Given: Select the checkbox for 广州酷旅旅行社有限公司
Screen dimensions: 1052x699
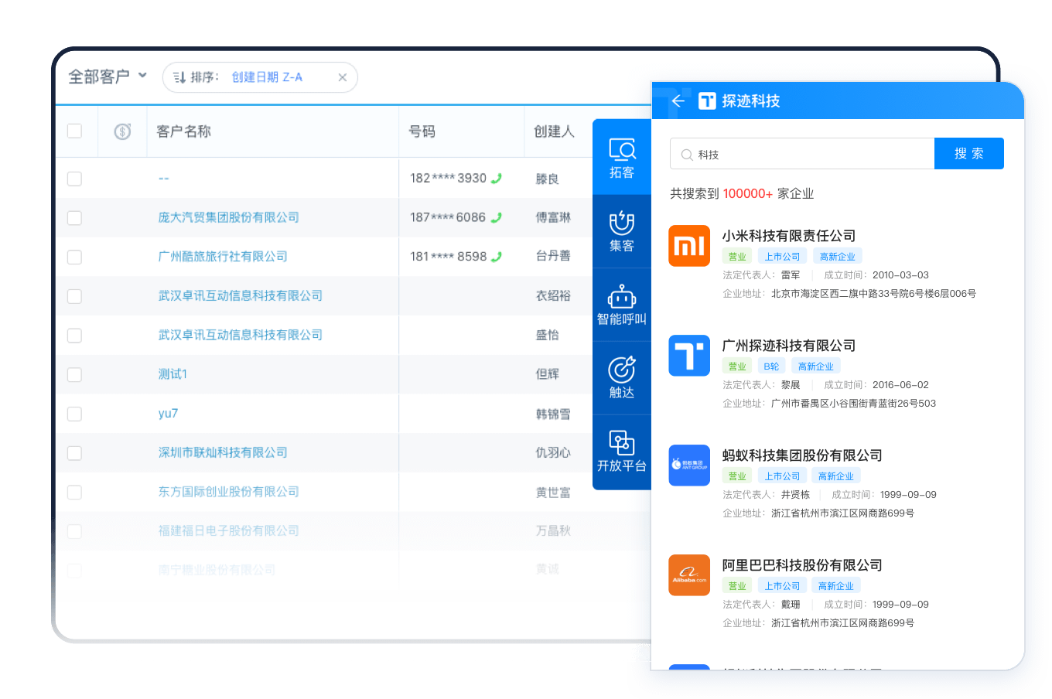Looking at the screenshot, I should tap(74, 257).
